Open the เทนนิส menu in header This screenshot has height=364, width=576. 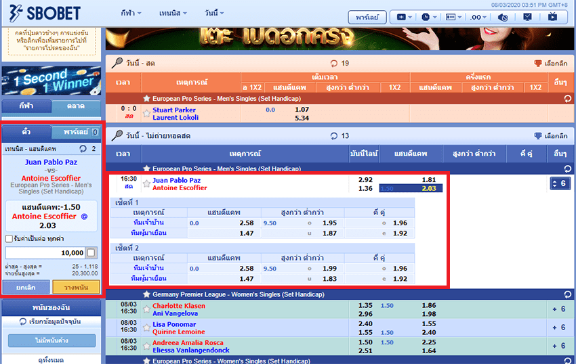[173, 14]
